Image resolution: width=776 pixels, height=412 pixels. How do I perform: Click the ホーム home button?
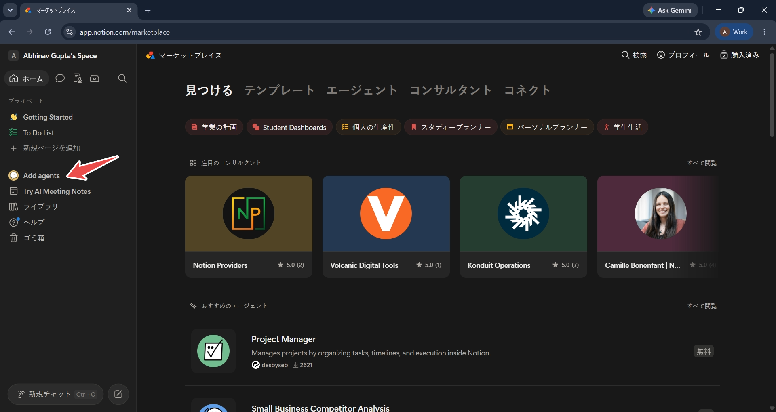point(27,78)
